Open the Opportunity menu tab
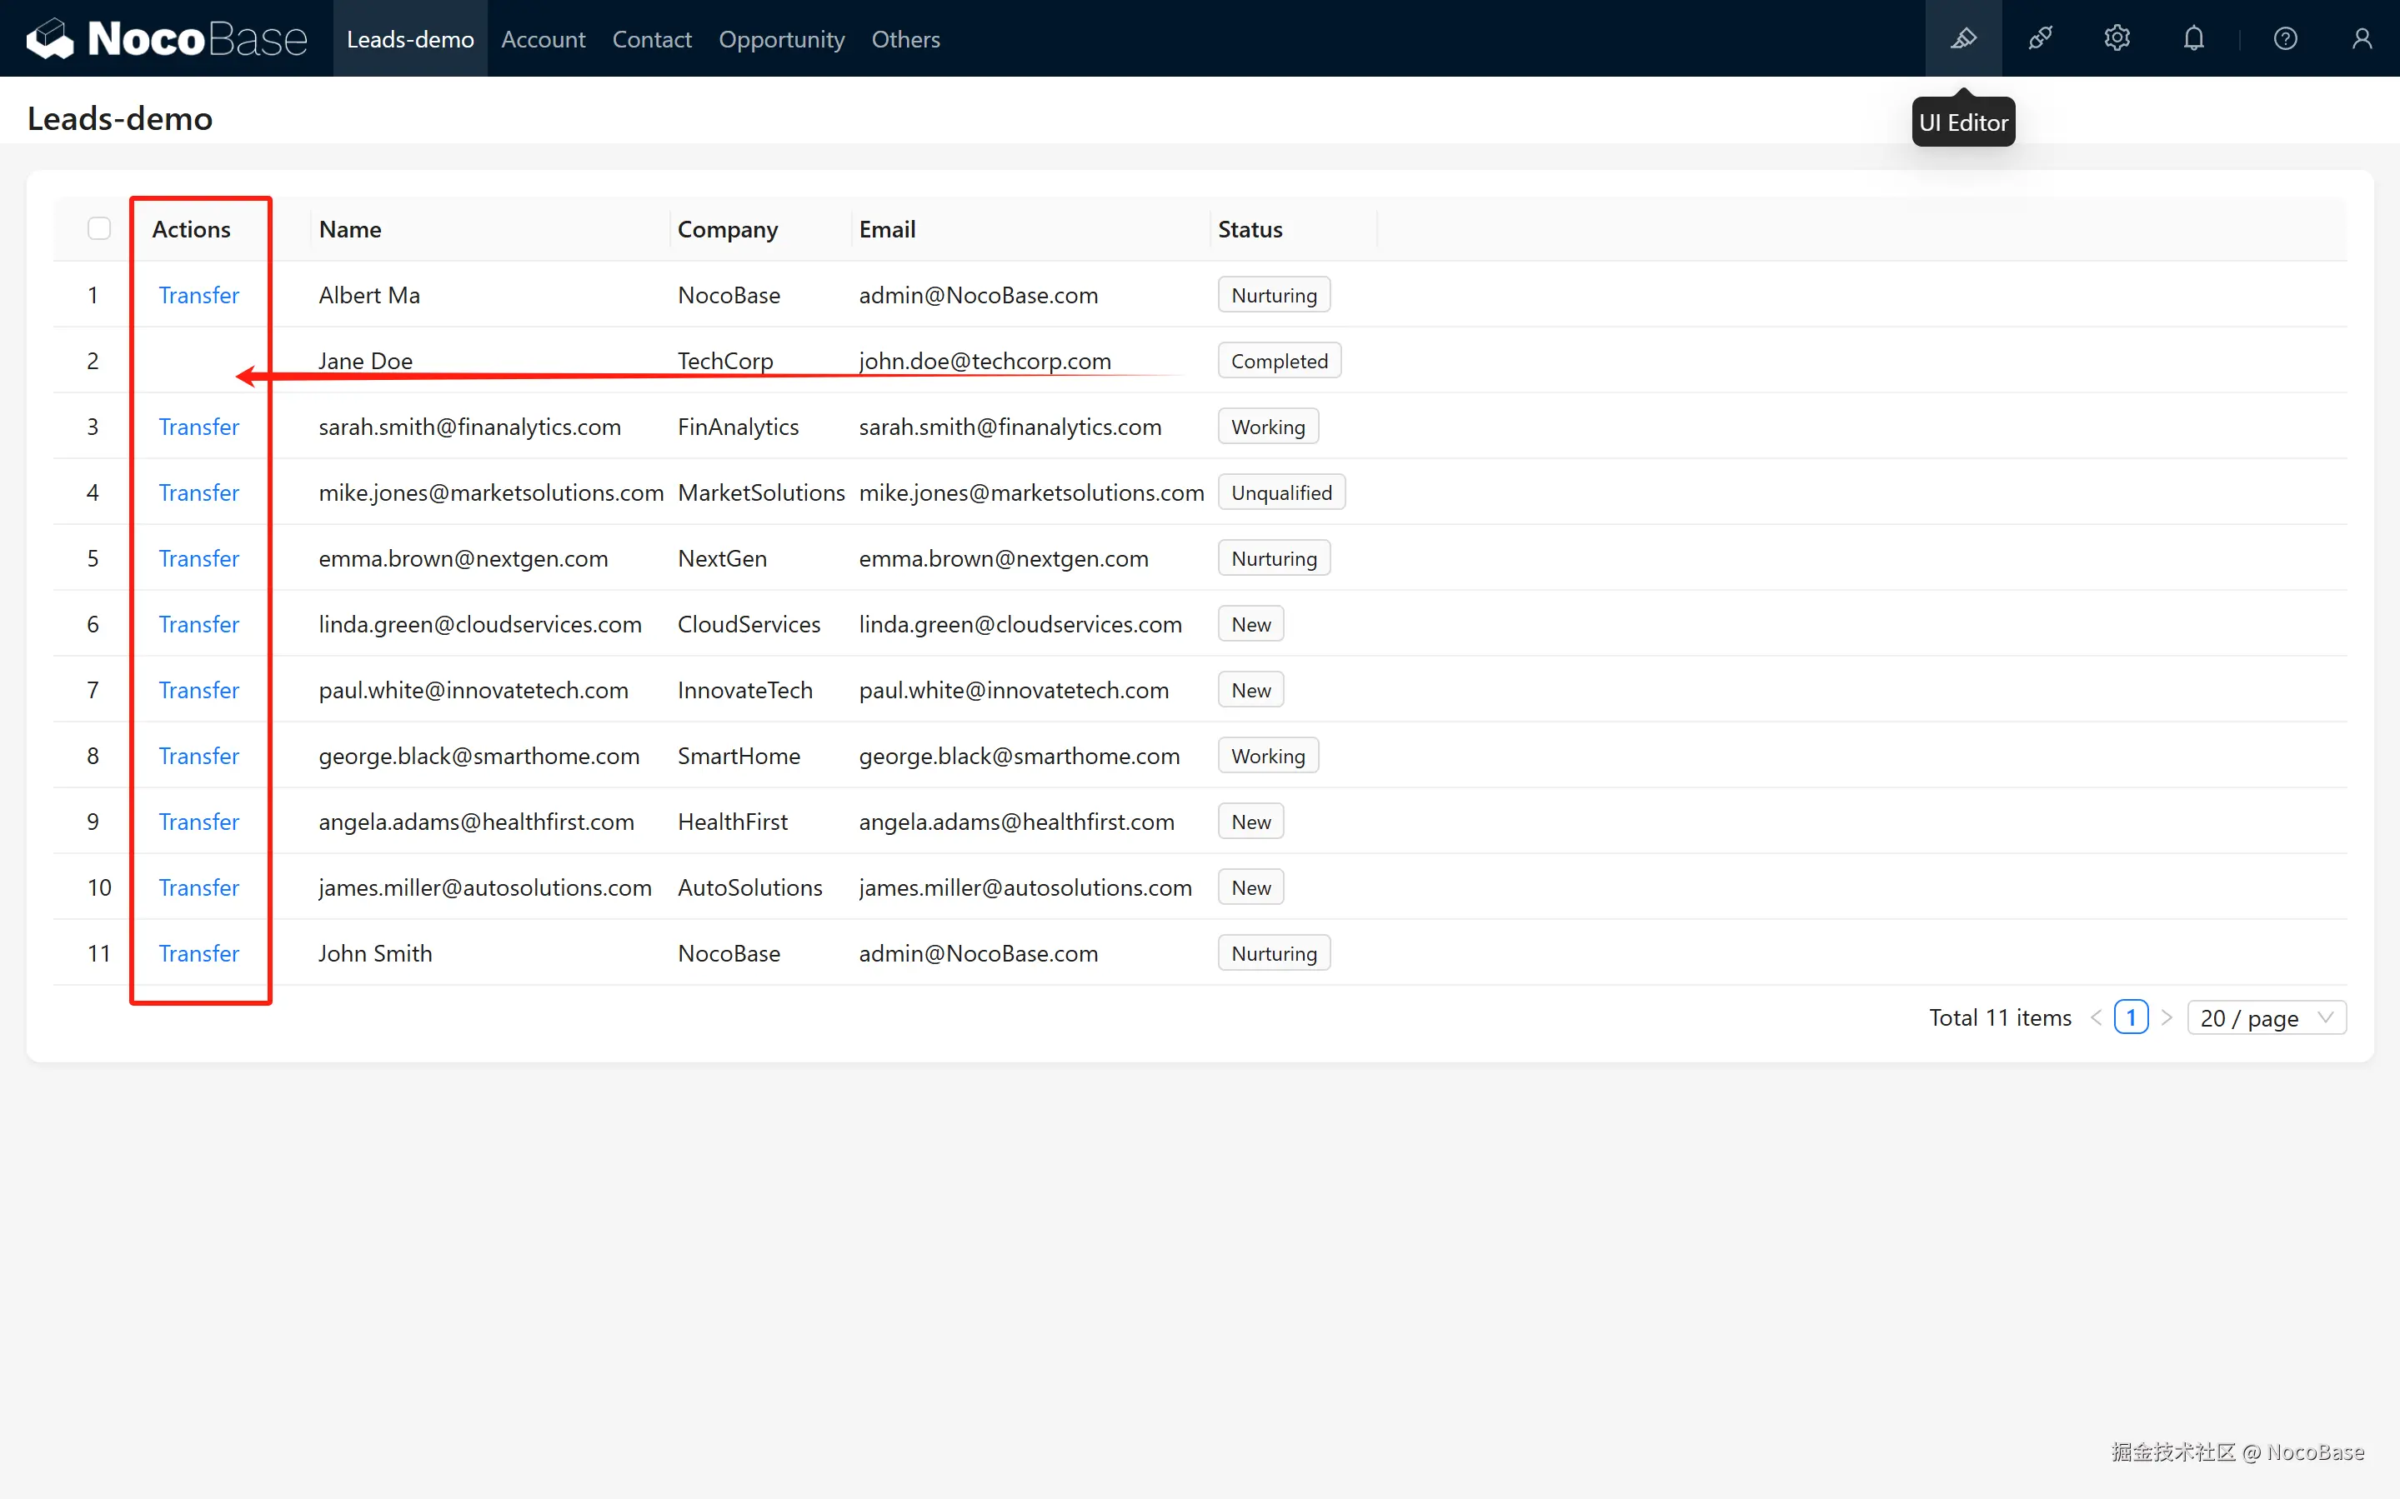Viewport: 2400px width, 1499px height. pyautogui.click(x=780, y=38)
